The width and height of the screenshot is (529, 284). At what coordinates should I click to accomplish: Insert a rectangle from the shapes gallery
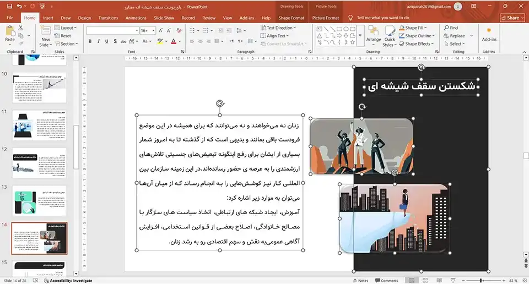point(339,29)
